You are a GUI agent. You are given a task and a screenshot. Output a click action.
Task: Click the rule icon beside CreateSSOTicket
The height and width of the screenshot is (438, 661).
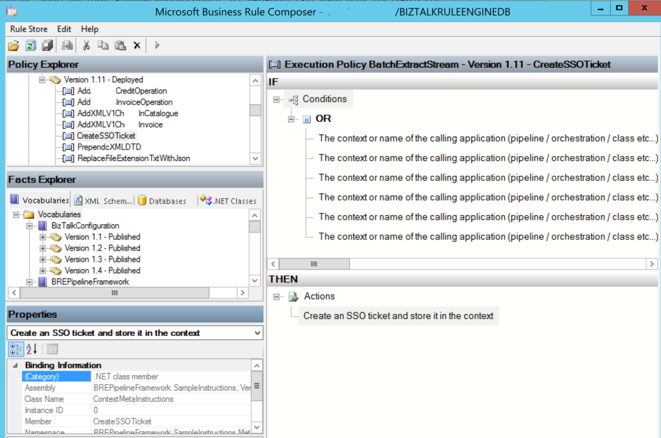point(68,136)
